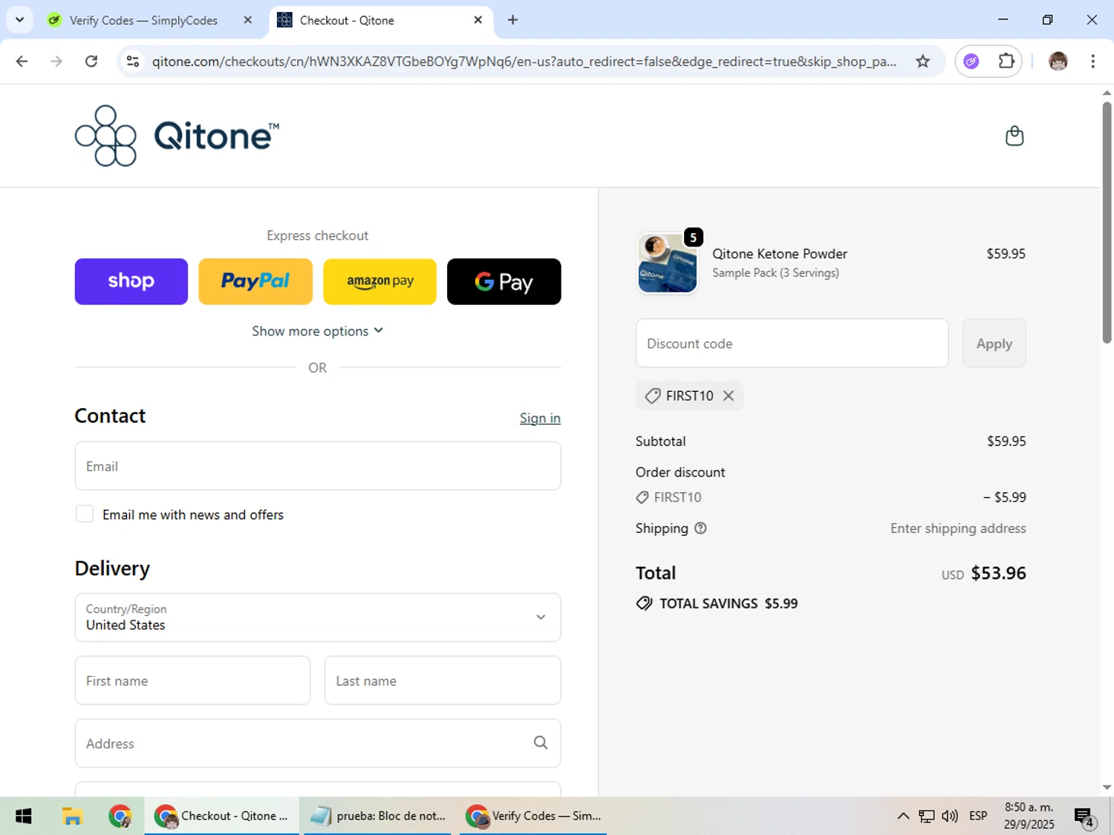Focus the Last name field
1114x835 pixels.
click(x=443, y=681)
